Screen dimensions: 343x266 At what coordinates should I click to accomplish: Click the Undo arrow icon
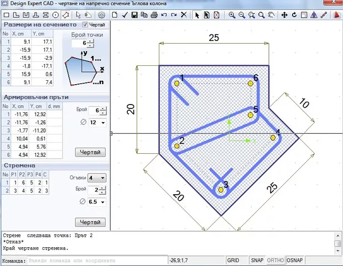tap(163, 15)
